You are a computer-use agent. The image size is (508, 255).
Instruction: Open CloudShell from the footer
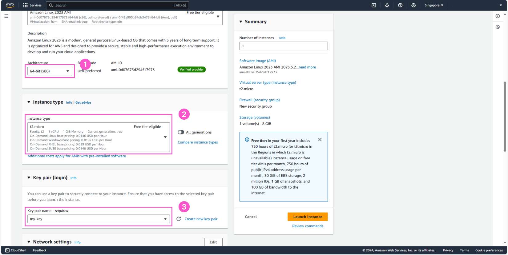16,250
